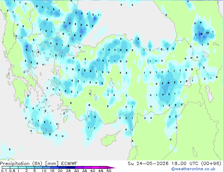Click the legend label '50'
Image resolution: width=223 pixels, height=172 pixels.
(109, 171)
